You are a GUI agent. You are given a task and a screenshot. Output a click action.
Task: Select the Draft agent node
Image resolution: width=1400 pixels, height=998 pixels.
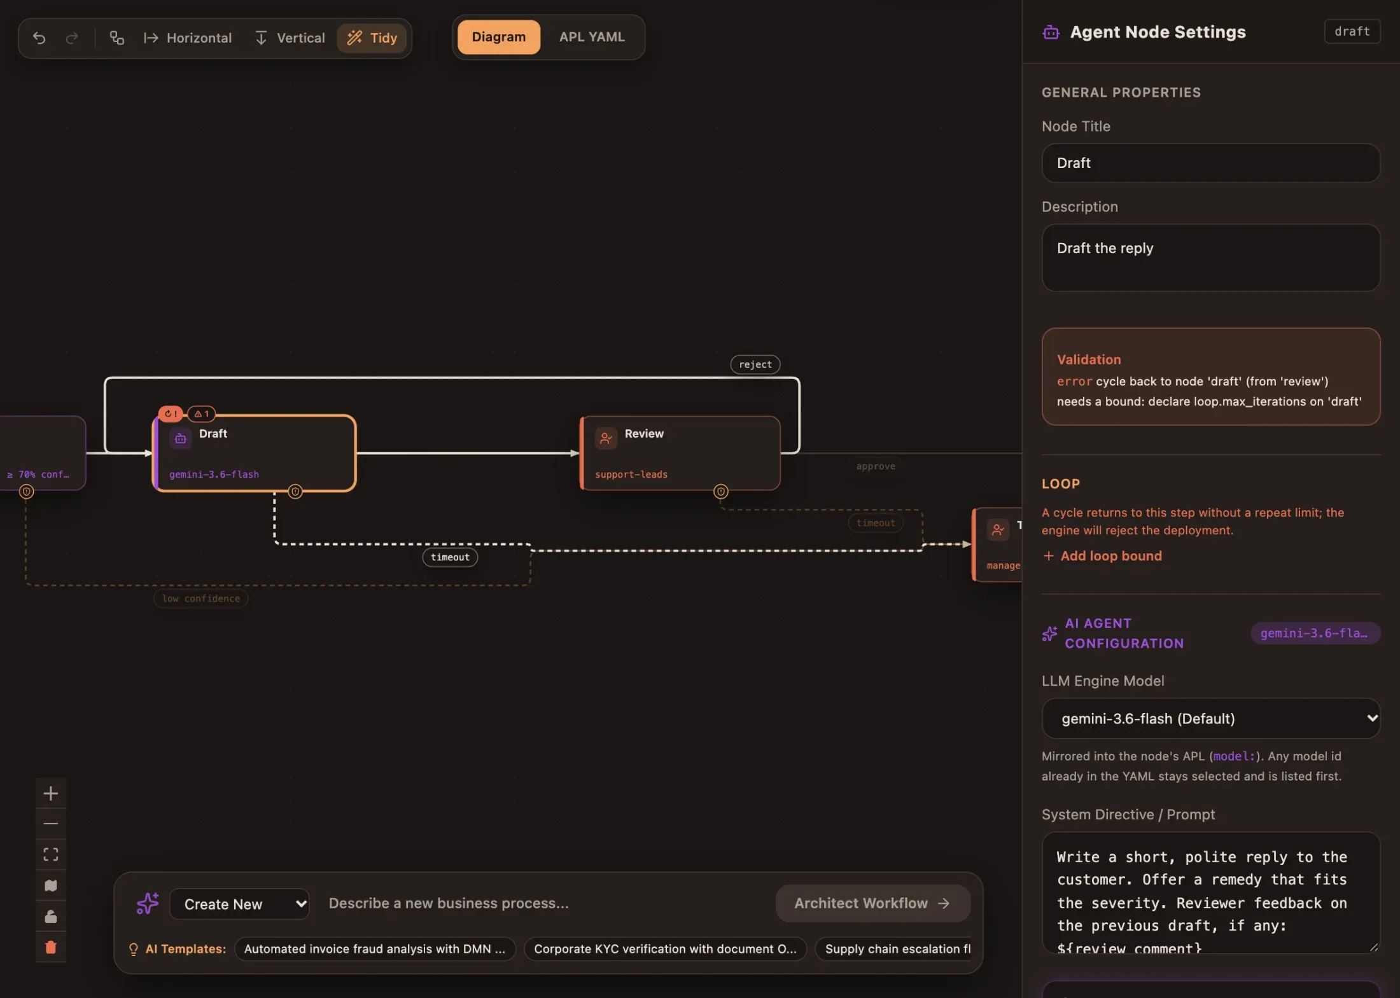click(x=255, y=453)
